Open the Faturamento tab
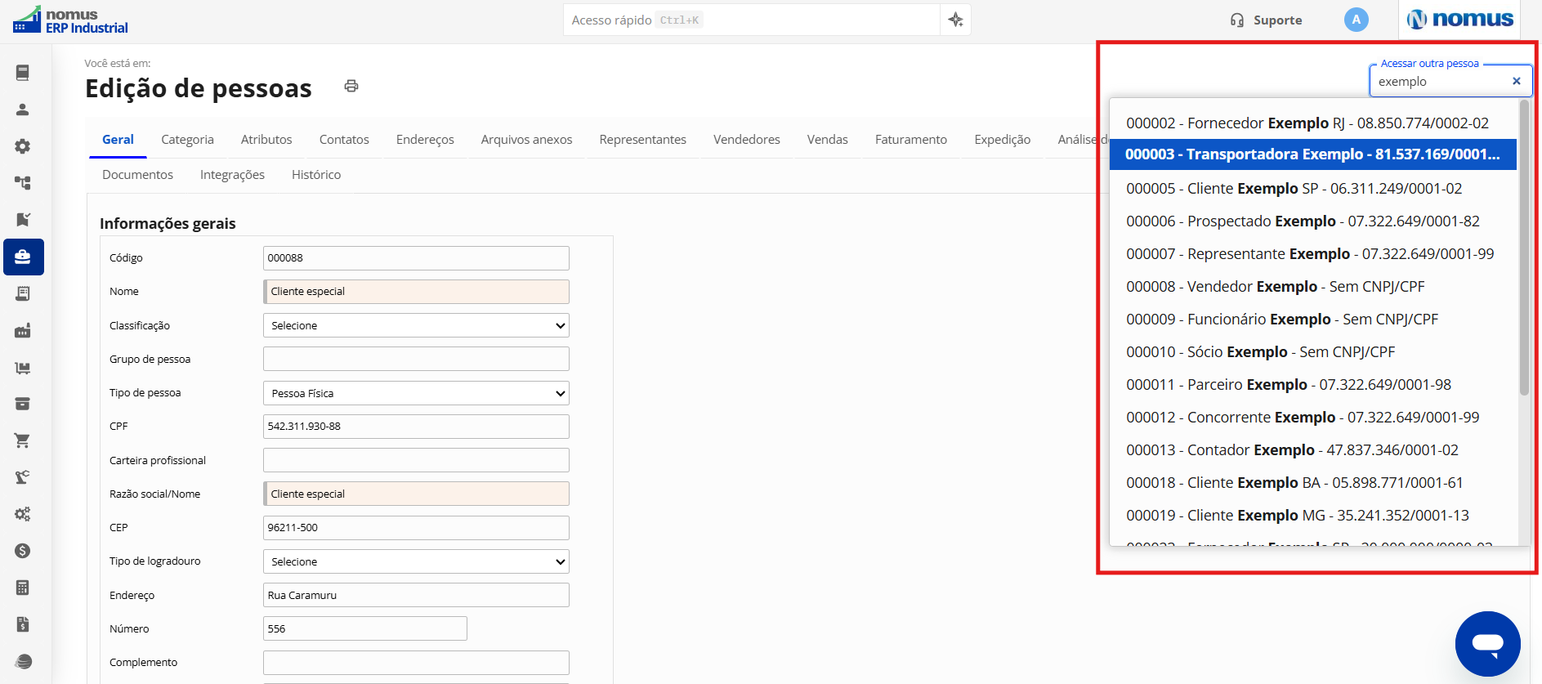This screenshot has width=1542, height=684. click(x=911, y=140)
